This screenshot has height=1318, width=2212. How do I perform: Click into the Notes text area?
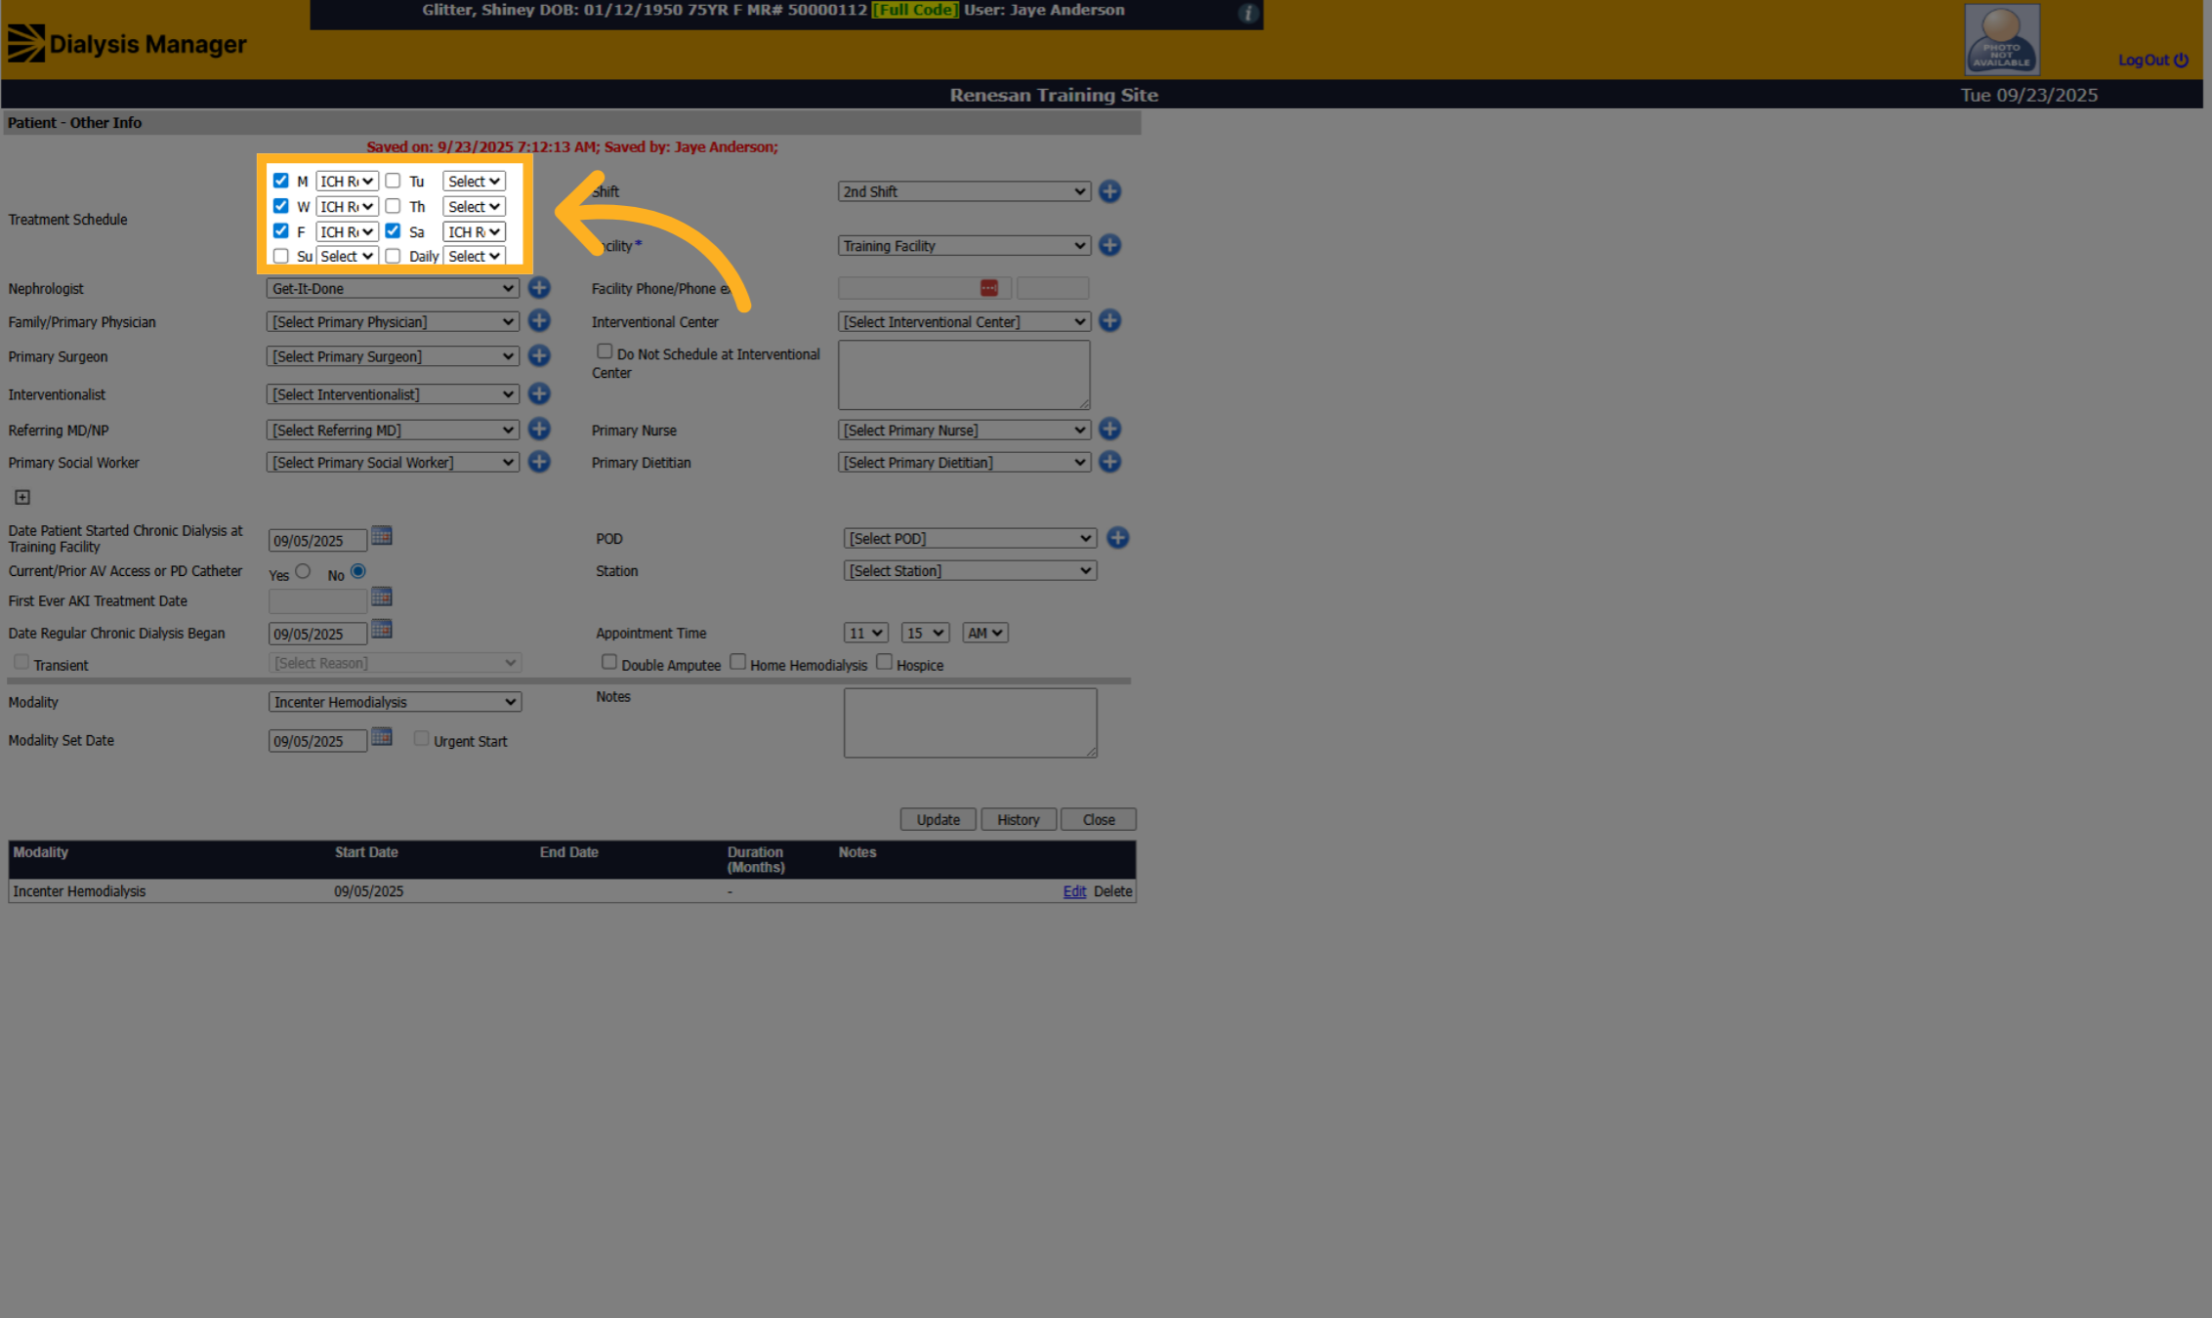970,723
